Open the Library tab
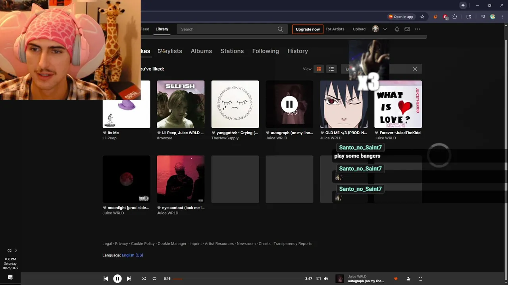Viewport: 508px width, 285px height. tap(162, 29)
